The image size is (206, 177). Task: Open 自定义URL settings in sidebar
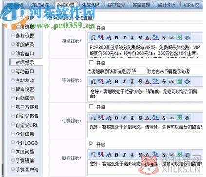[x=27, y=125]
